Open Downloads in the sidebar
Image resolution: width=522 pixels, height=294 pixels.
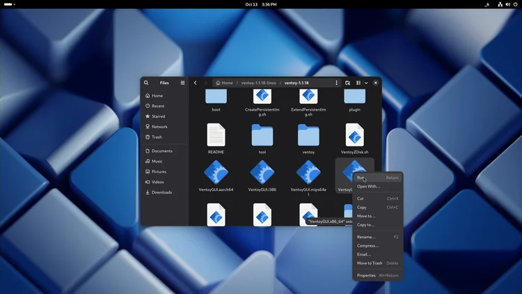pyautogui.click(x=164, y=192)
